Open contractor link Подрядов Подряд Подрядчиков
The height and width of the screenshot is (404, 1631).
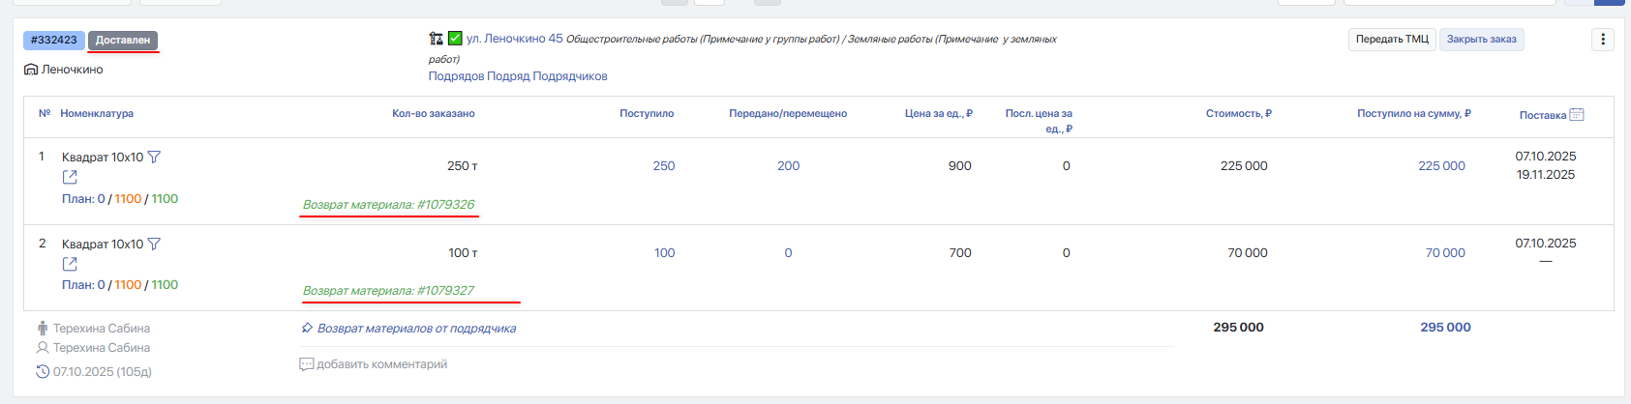[518, 76]
